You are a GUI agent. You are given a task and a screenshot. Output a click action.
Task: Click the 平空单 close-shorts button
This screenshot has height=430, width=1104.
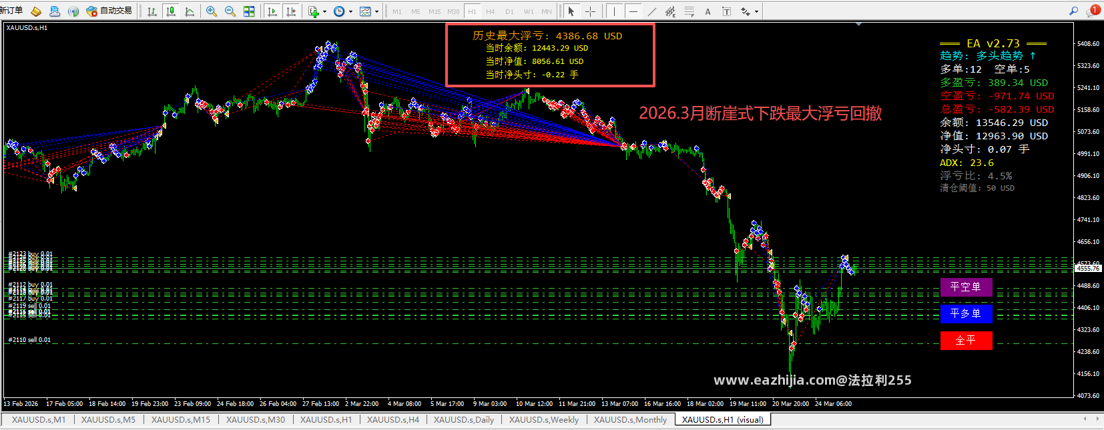point(966,287)
